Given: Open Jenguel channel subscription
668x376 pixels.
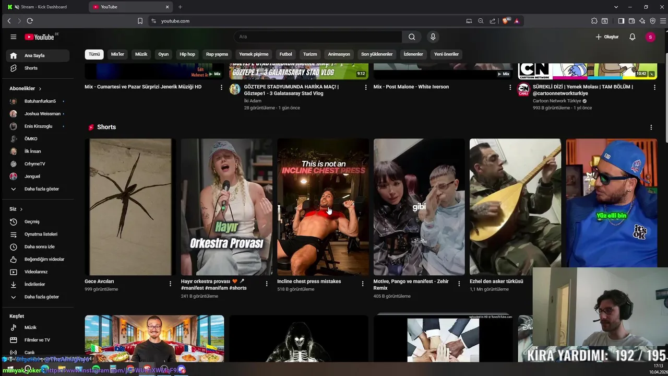Looking at the screenshot, I should [x=39, y=177].
